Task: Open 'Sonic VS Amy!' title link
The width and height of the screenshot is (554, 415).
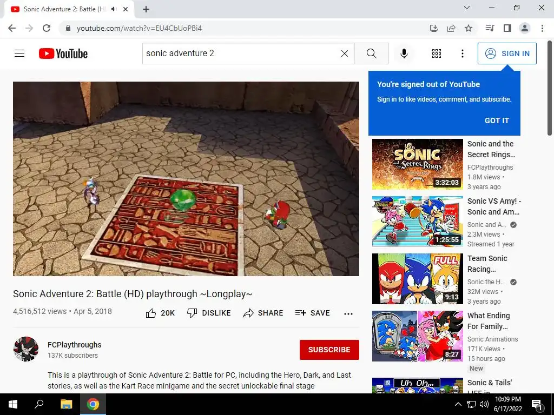Action: click(x=494, y=206)
